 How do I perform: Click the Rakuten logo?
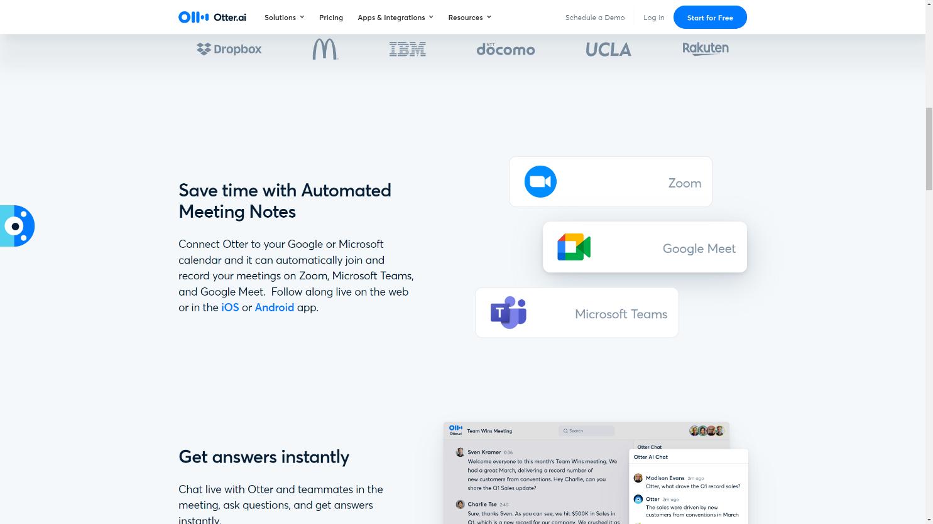coord(706,49)
